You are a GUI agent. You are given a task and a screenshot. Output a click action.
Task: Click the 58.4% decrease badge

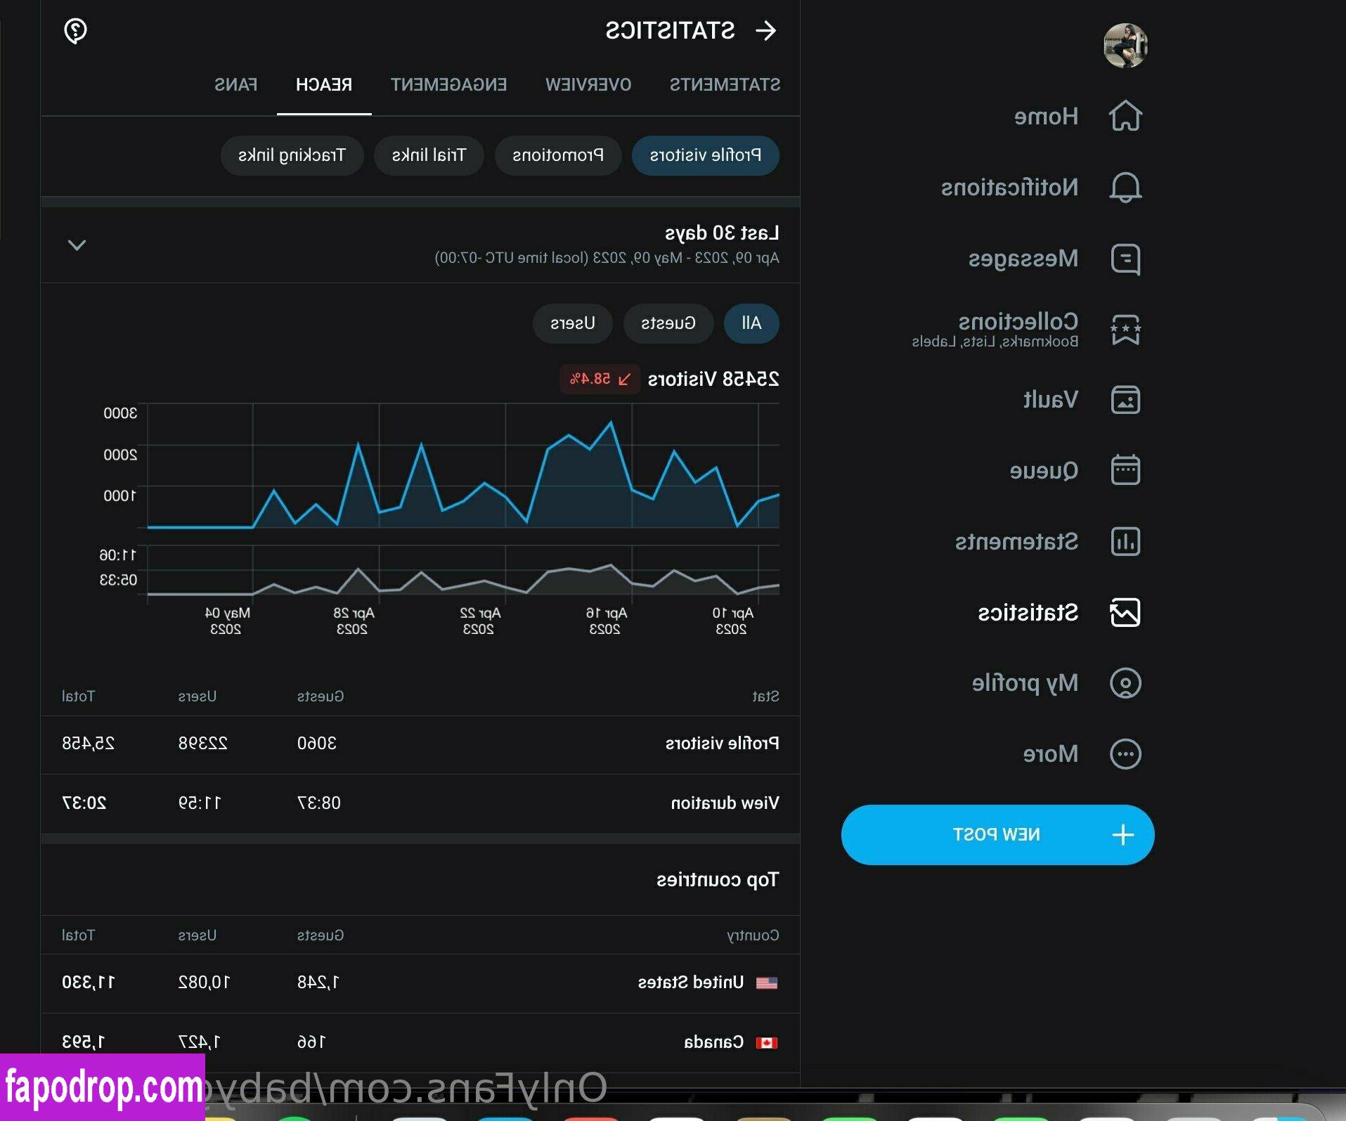pos(600,379)
